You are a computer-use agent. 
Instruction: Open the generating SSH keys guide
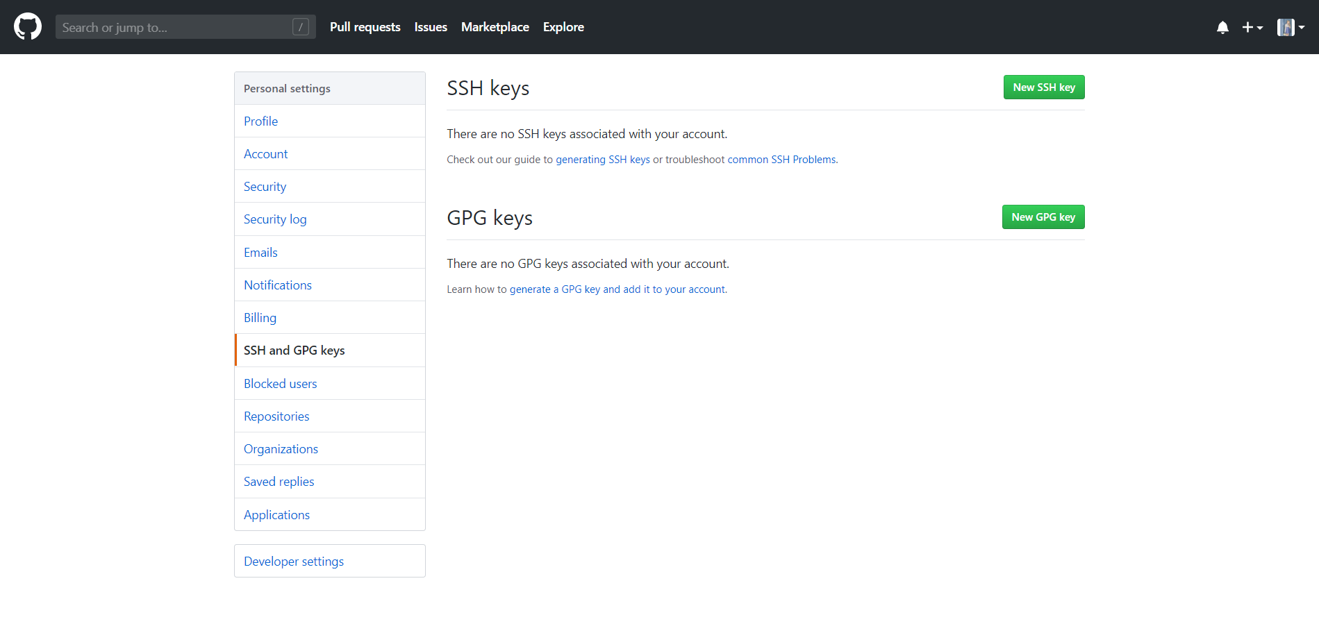[603, 160]
